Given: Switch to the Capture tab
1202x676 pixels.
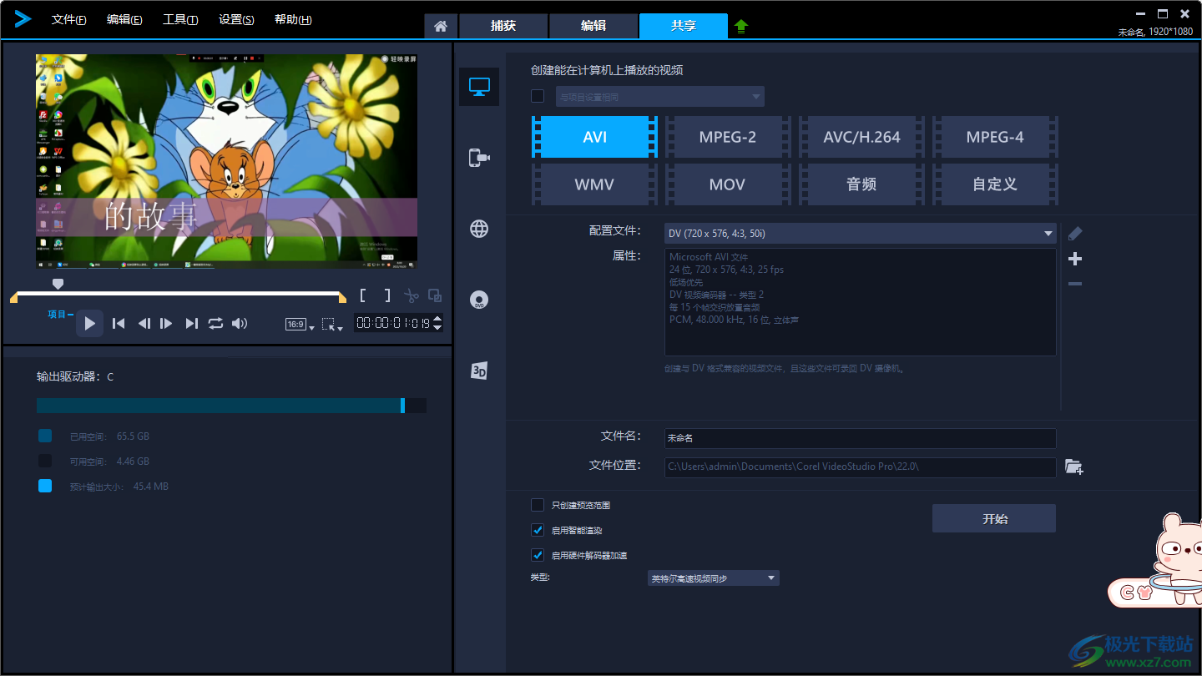Looking at the screenshot, I should pyautogui.click(x=503, y=26).
